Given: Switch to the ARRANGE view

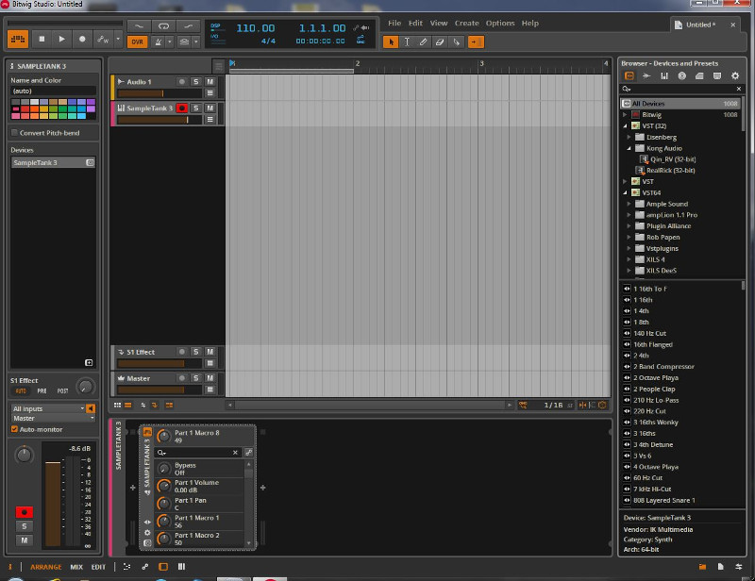Looking at the screenshot, I should pos(45,567).
